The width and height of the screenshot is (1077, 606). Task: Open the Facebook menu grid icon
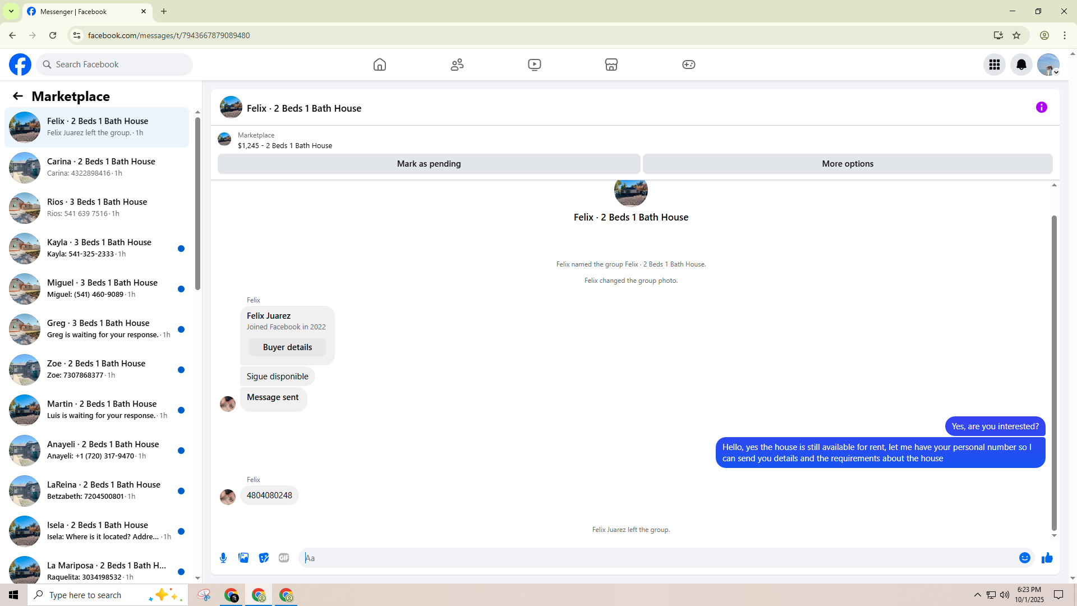pos(995,65)
